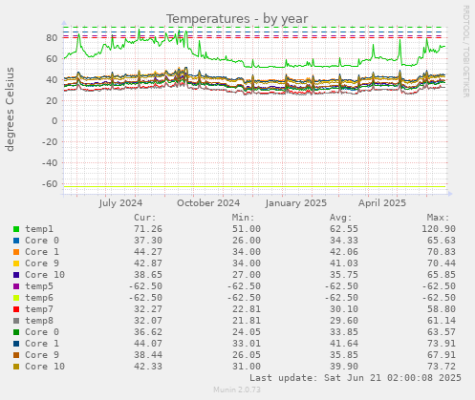This screenshot has height=400, width=475.
Task: Click the maximum value 73.91
Action: pos(442,344)
